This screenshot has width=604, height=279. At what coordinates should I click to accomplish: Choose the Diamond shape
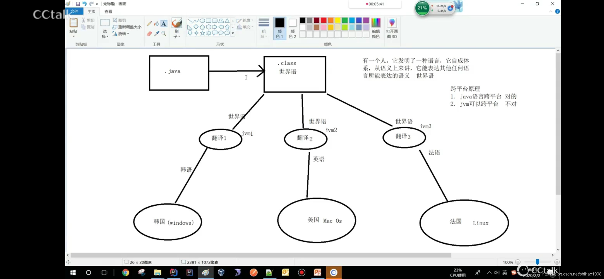(x=196, y=27)
